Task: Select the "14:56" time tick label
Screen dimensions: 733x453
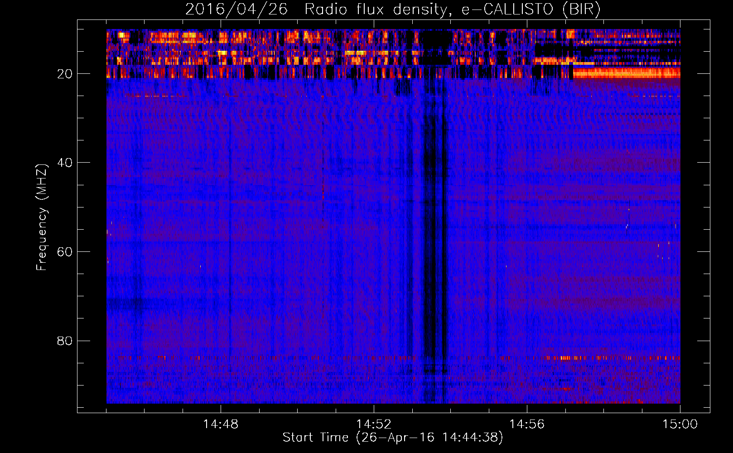Action: tap(527, 424)
